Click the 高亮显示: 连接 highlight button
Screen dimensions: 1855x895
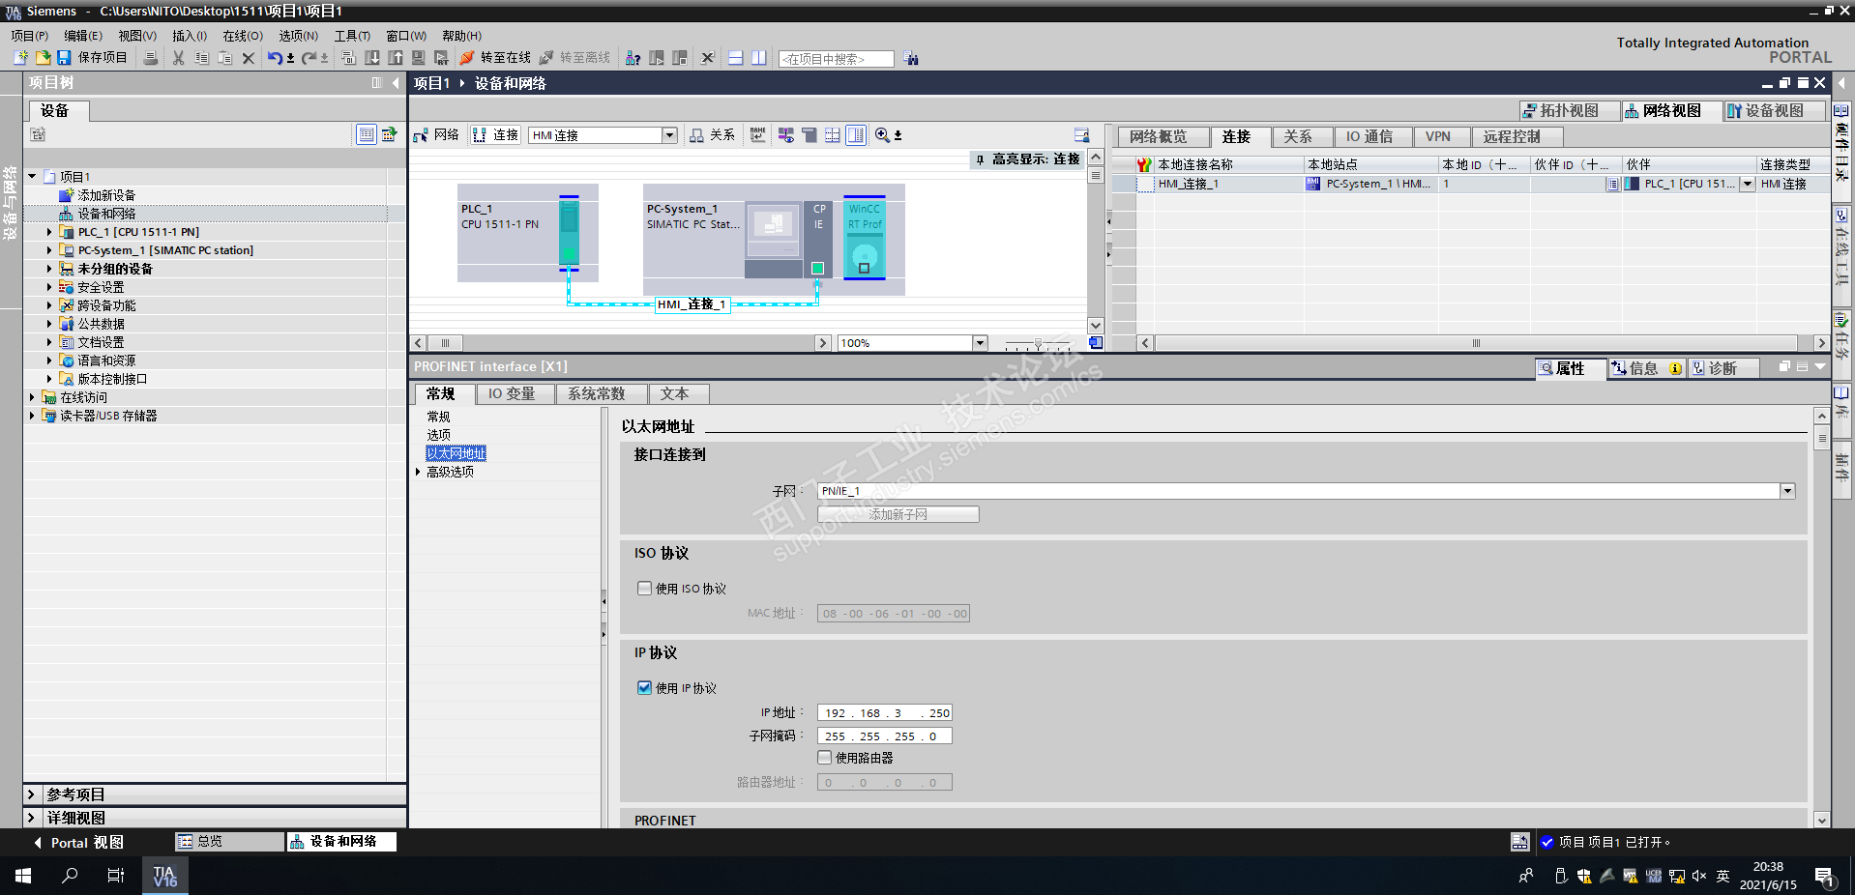(1028, 159)
